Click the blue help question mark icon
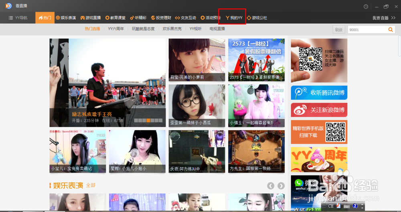 (355, 206)
